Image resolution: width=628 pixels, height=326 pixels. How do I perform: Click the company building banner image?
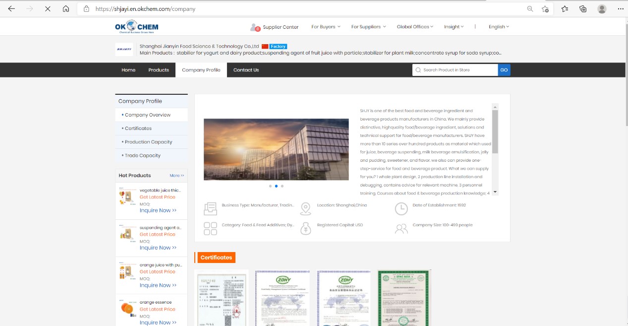click(276, 149)
